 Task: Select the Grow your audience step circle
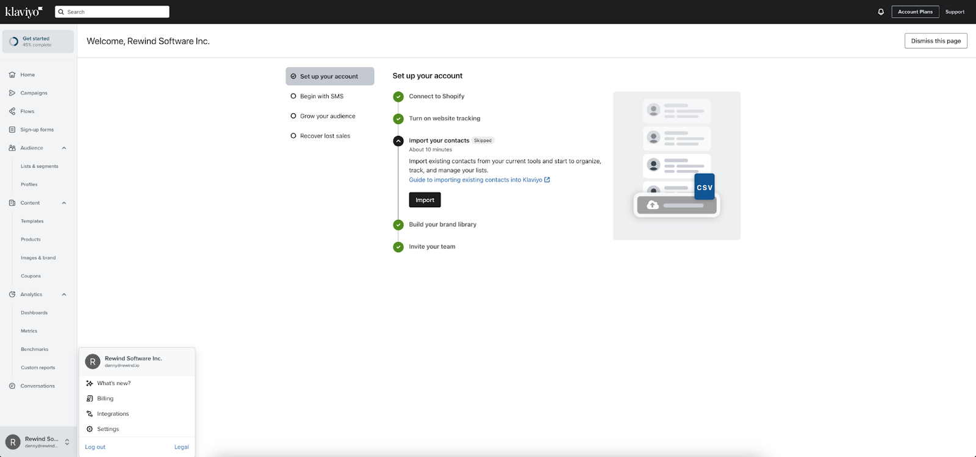click(x=293, y=116)
